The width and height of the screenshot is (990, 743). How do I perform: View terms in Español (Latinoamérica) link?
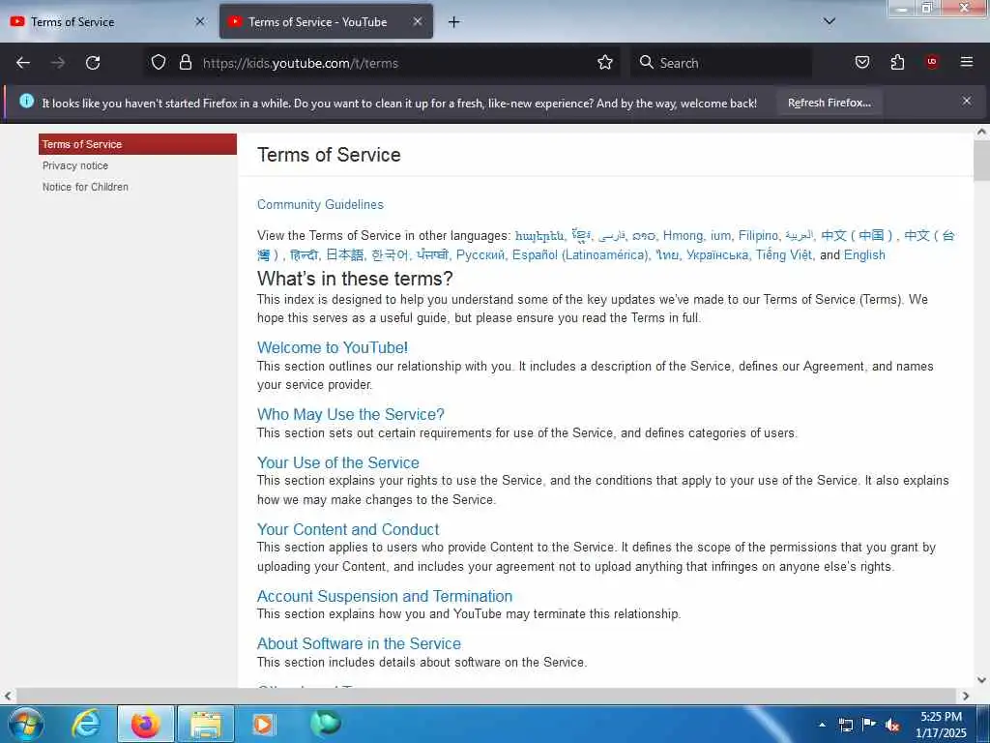coord(580,255)
